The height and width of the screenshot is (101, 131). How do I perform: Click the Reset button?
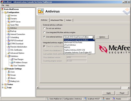(122, 93)
